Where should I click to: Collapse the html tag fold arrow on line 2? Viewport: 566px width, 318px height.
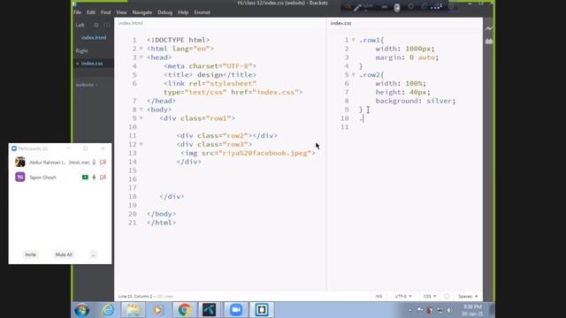[x=141, y=49]
